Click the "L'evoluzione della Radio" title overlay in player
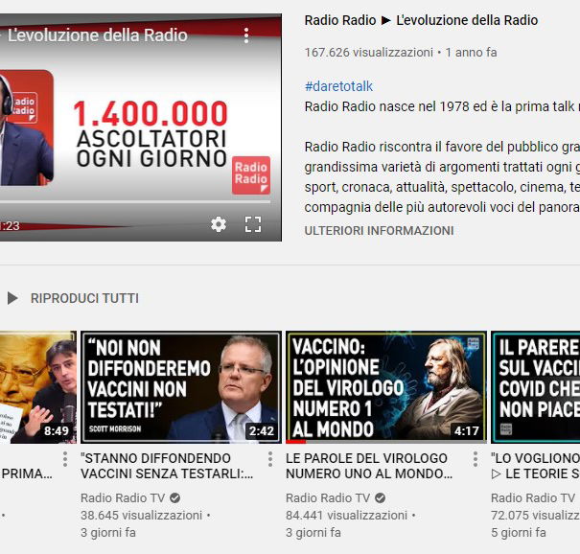This screenshot has height=554, width=580. [98, 35]
